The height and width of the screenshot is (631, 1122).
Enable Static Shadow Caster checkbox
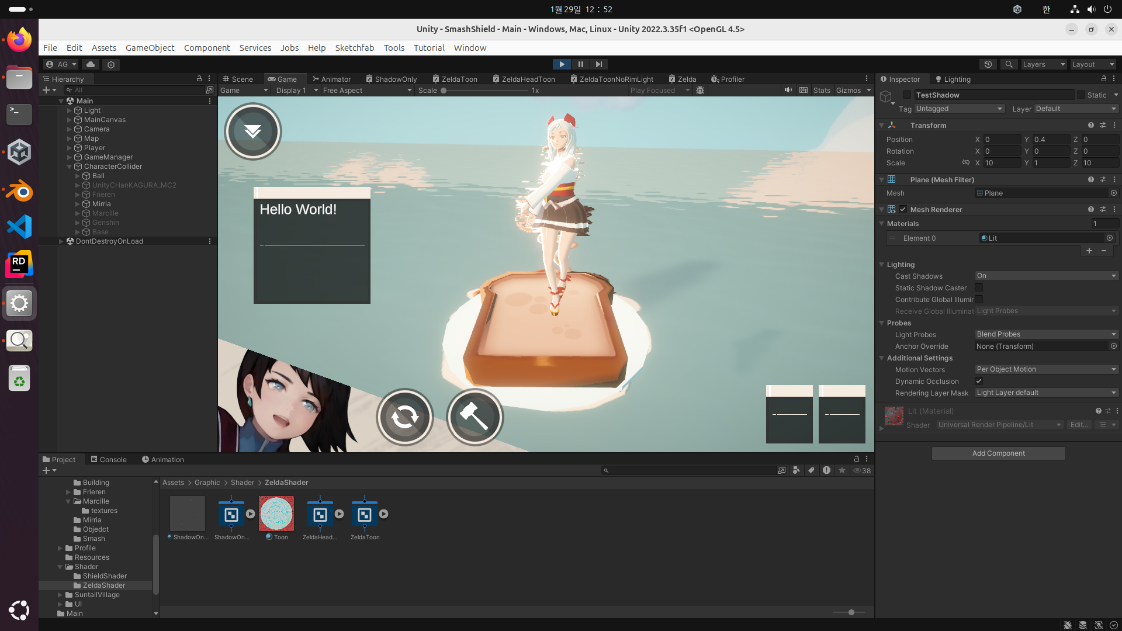click(979, 287)
